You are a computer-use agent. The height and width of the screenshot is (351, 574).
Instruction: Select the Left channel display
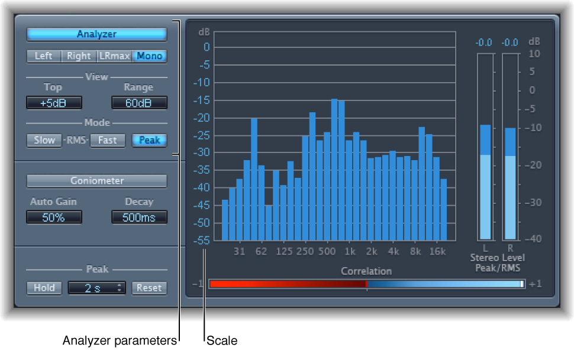[44, 56]
